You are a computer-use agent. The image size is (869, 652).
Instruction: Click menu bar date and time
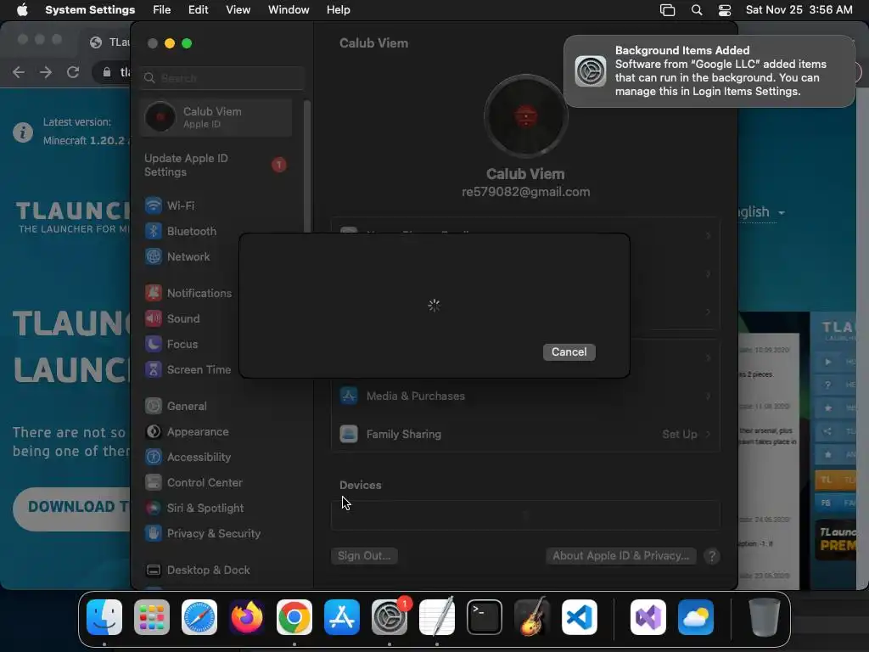[x=799, y=10]
